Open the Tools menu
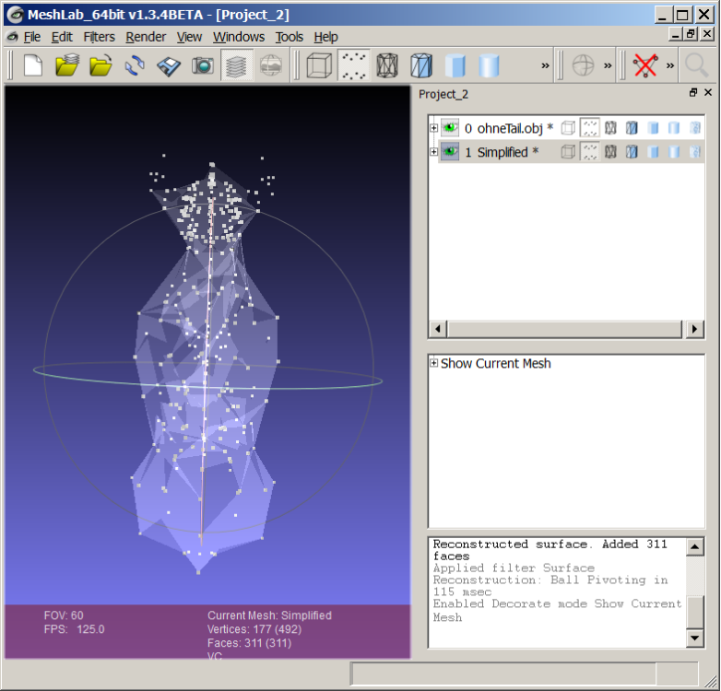This screenshot has height=691, width=721. click(290, 37)
